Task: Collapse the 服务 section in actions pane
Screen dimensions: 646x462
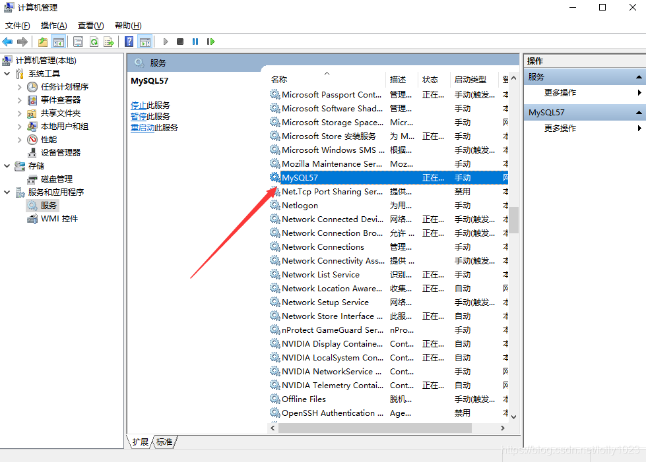Action: click(x=639, y=77)
